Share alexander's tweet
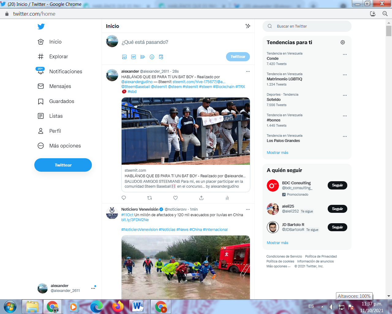The image size is (392, 314). click(x=201, y=198)
